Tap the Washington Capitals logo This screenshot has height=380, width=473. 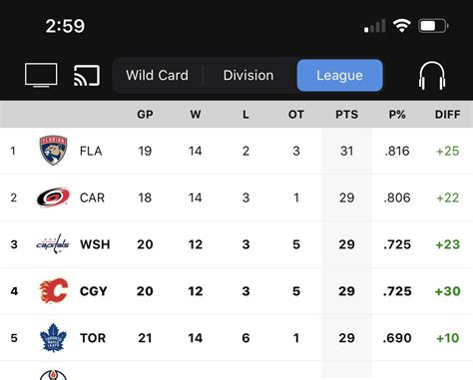[53, 243]
